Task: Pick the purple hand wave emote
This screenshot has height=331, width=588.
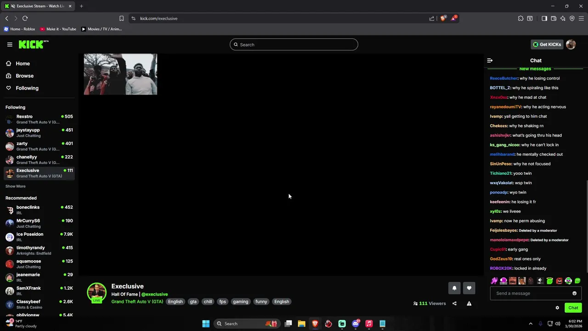Action: [x=494, y=281]
